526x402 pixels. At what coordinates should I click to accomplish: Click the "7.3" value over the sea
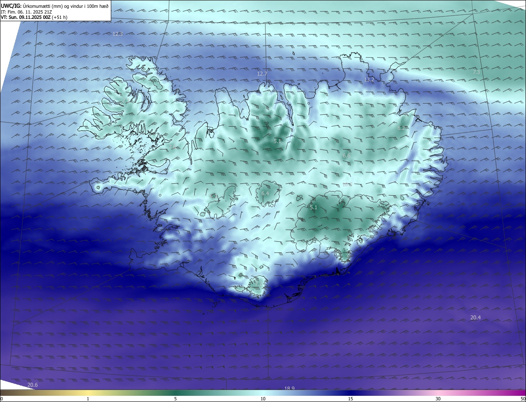[x=476, y=72]
